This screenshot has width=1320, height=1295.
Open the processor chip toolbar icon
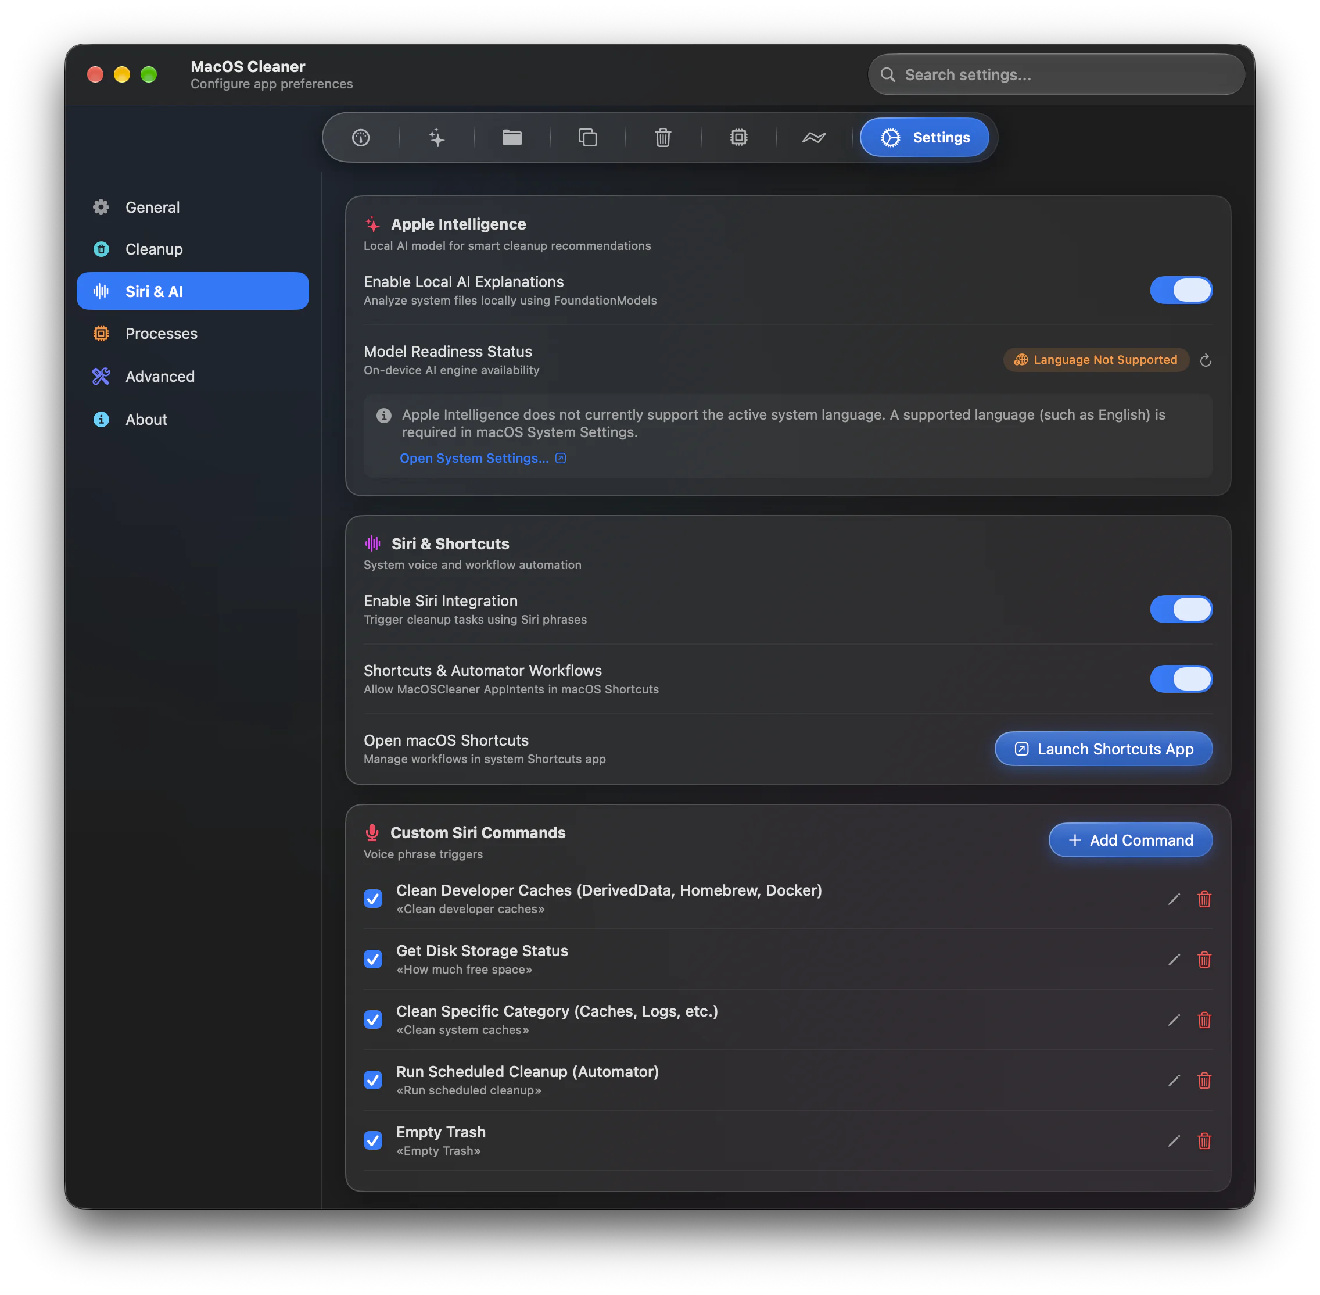click(x=738, y=138)
